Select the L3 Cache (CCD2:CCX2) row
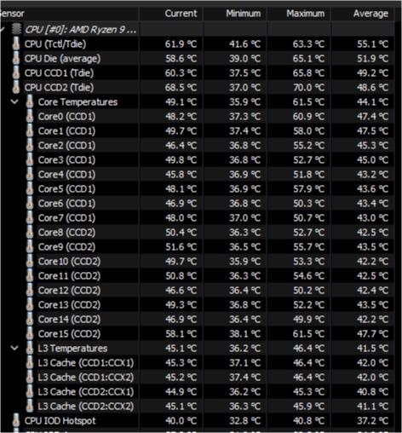402x433 pixels. [198, 407]
